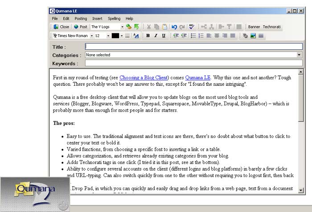
Task: Open the color swatch dropdown arrow
Action: (122, 36)
